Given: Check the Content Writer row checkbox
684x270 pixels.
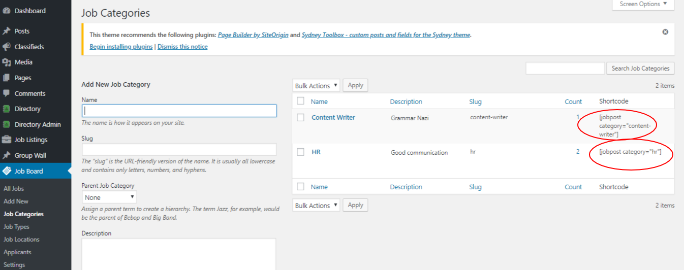Looking at the screenshot, I should (x=301, y=117).
